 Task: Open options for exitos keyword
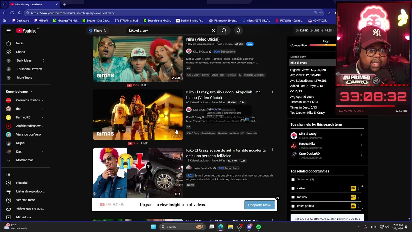pos(359,188)
